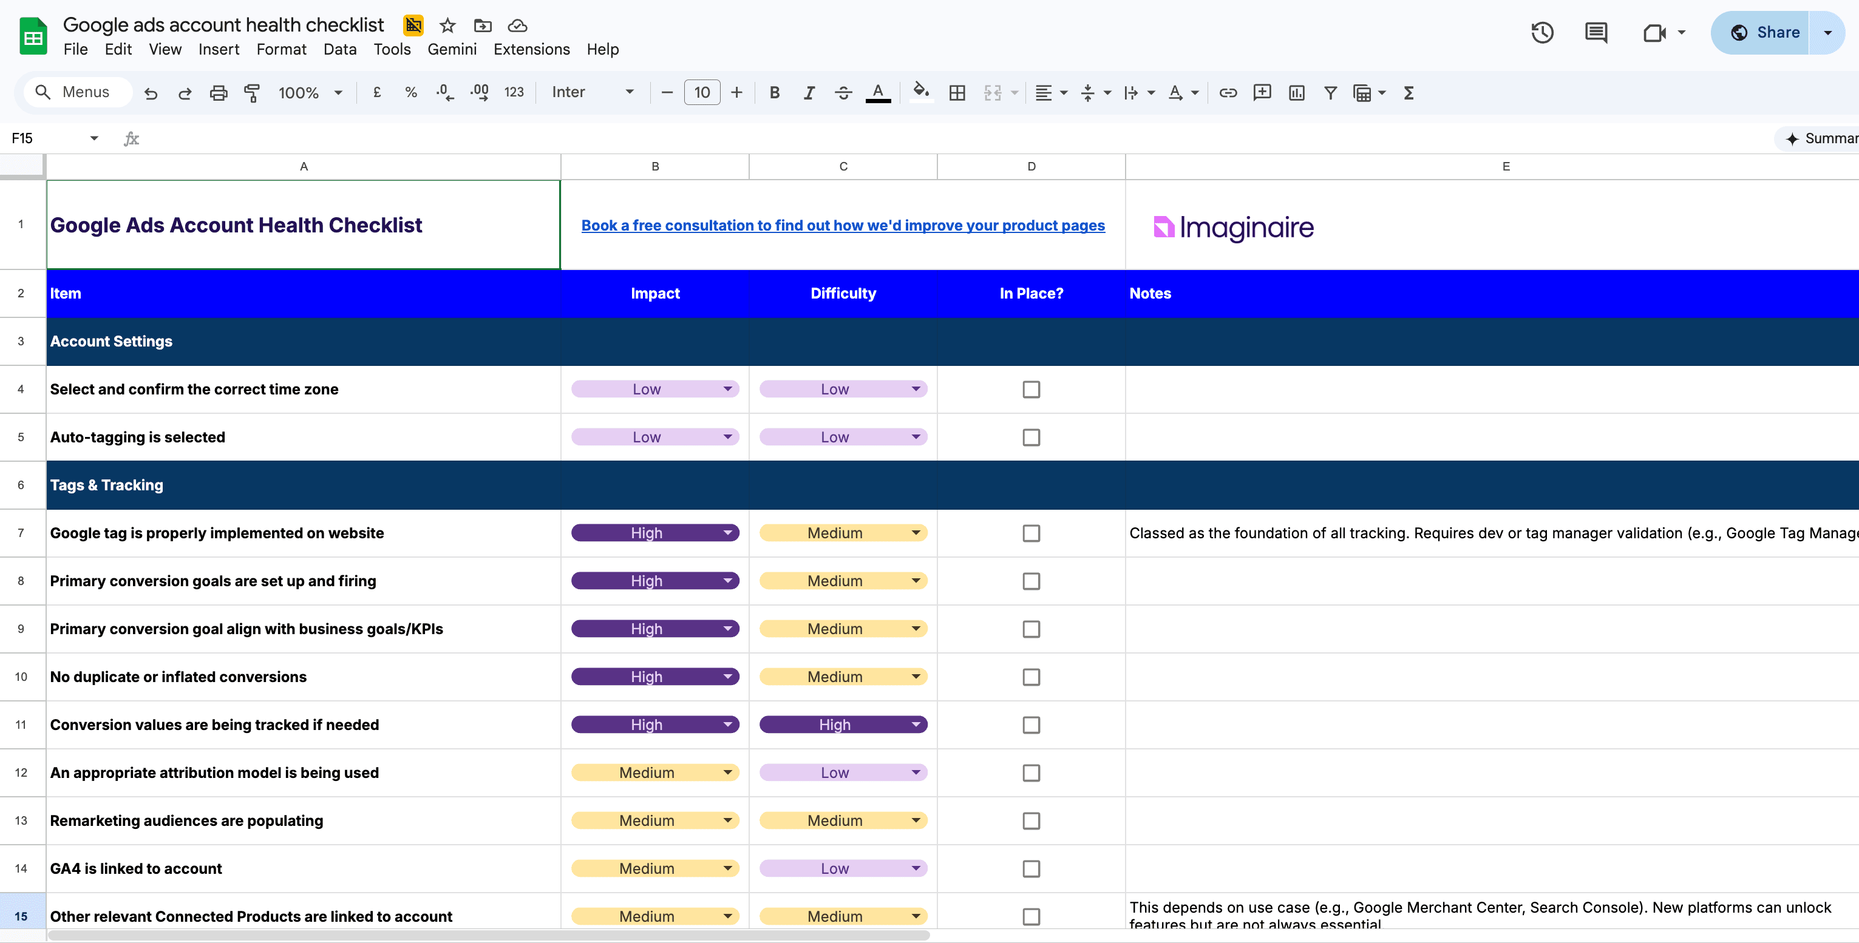Open the Extensions menu
This screenshot has width=1859, height=943.
point(532,49)
